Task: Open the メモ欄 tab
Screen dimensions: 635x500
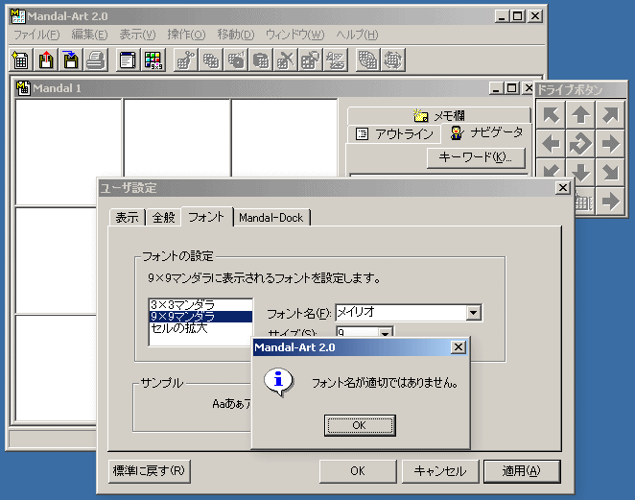Action: (x=439, y=116)
